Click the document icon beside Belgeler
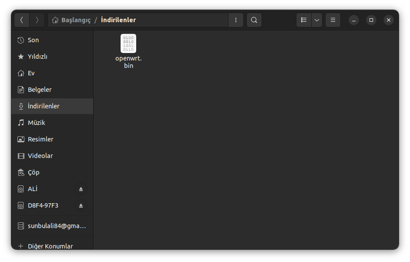 click(20, 90)
